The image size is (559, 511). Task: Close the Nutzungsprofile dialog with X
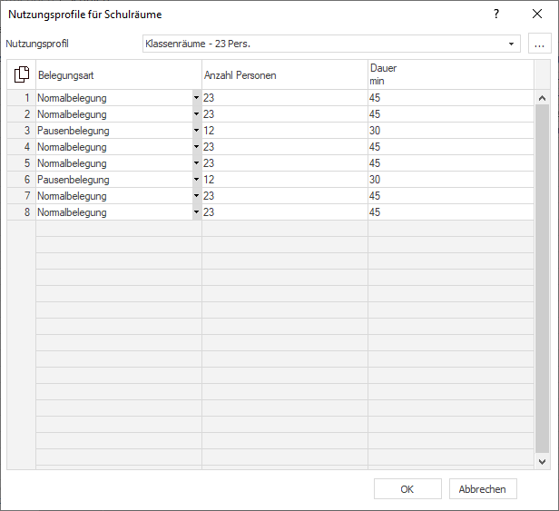tap(537, 14)
